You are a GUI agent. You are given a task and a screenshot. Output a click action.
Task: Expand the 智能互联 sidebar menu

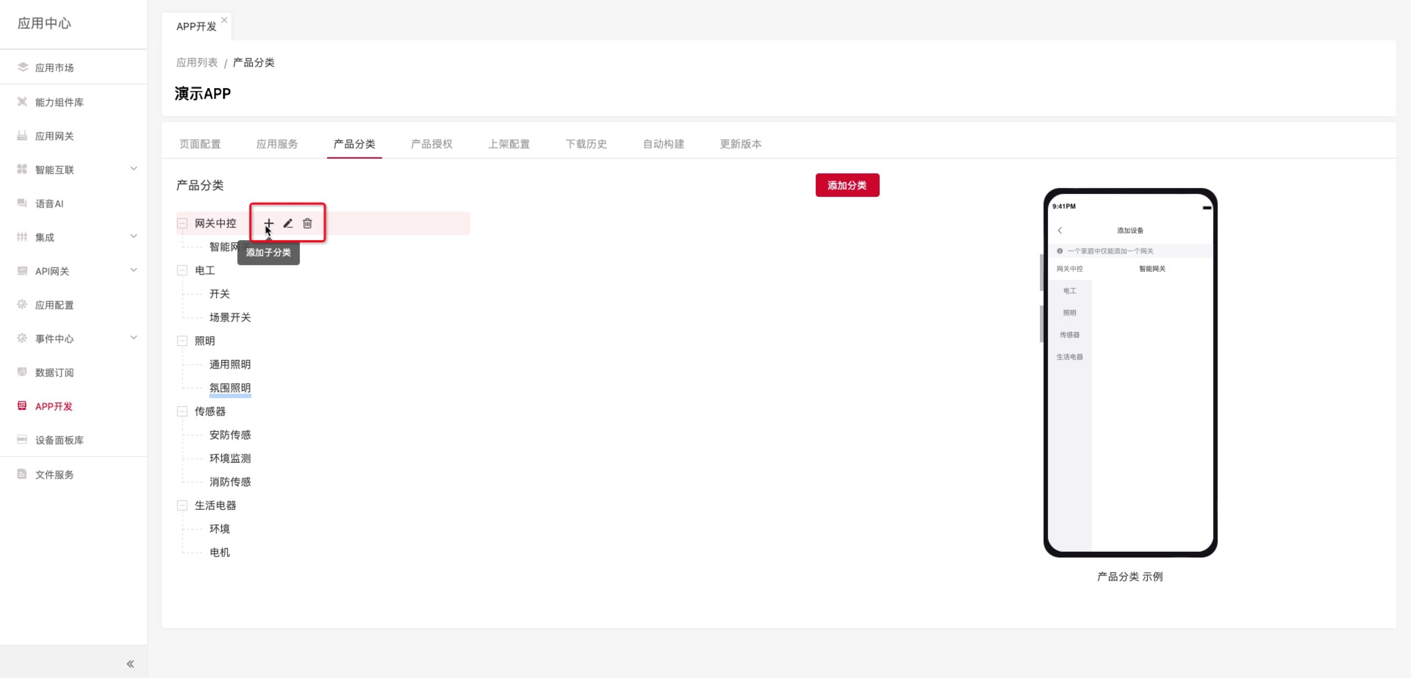(133, 169)
